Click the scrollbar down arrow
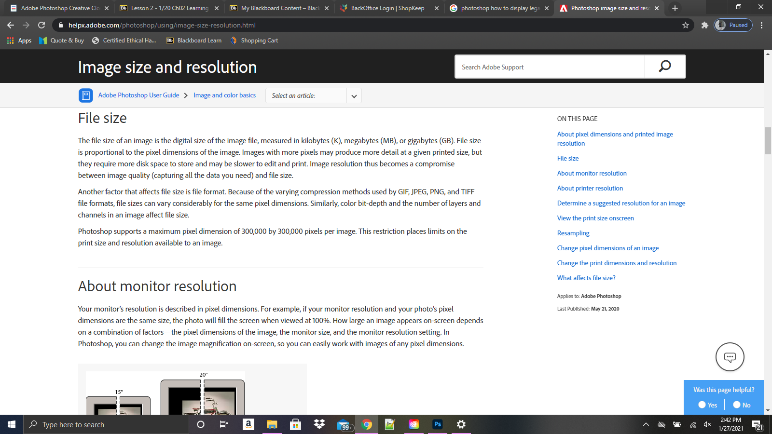The width and height of the screenshot is (772, 434). point(768,411)
